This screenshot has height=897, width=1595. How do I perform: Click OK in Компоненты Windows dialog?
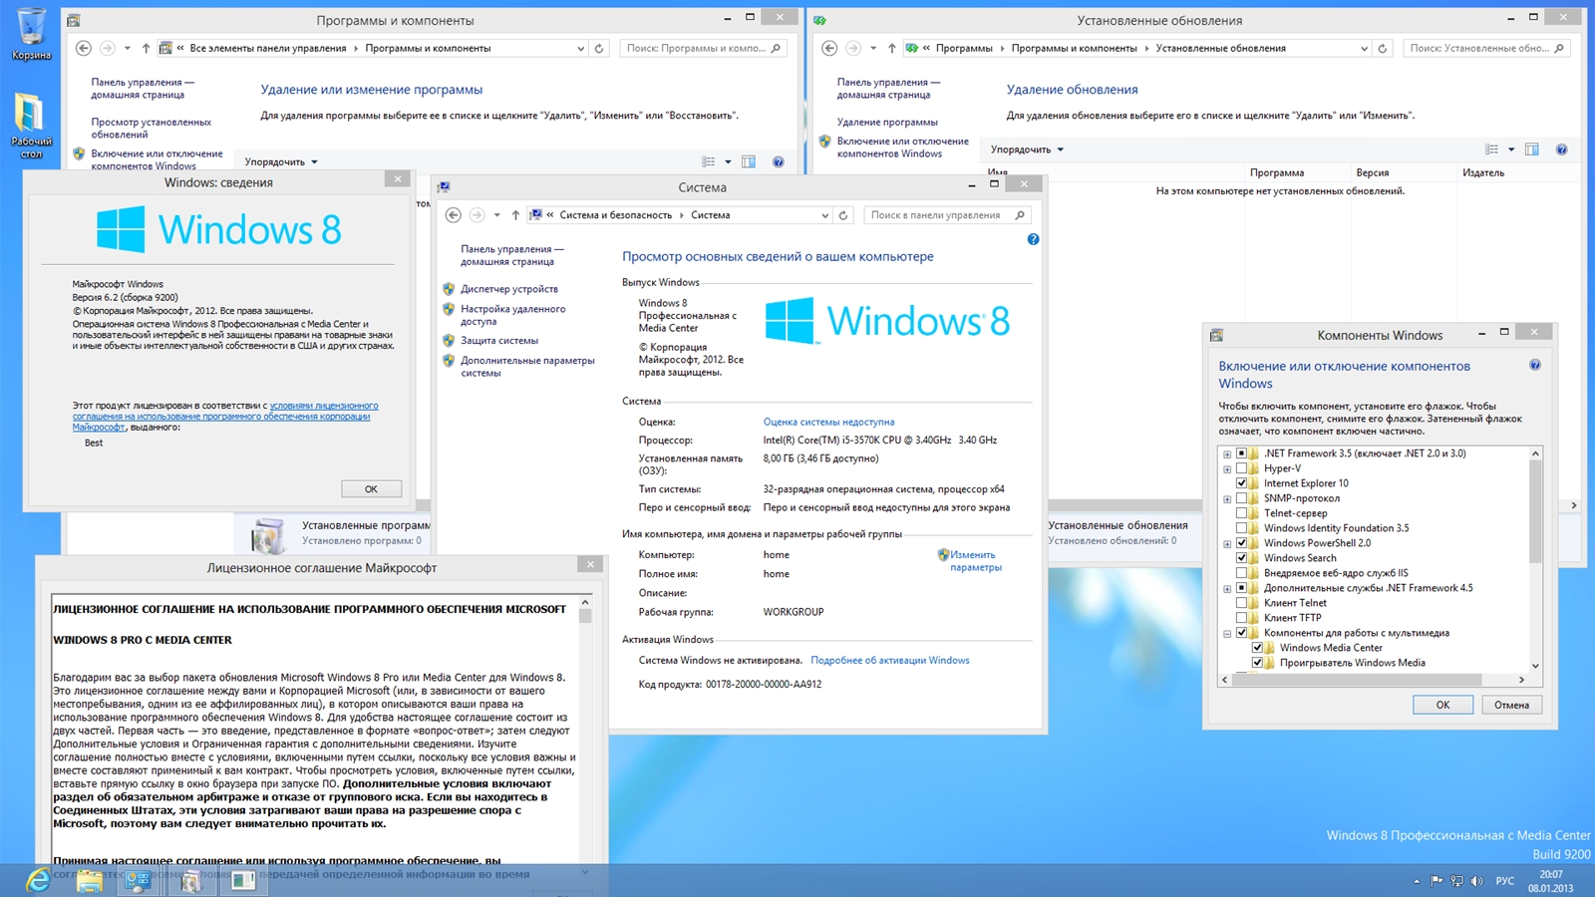(1442, 705)
